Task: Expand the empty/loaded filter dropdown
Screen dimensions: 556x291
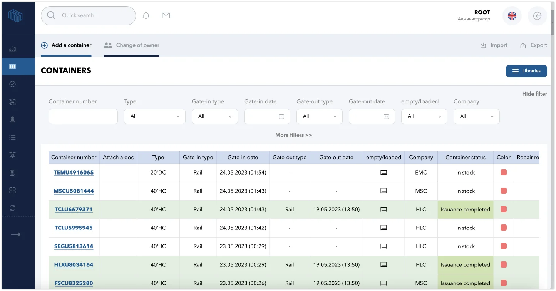Action: pyautogui.click(x=424, y=116)
